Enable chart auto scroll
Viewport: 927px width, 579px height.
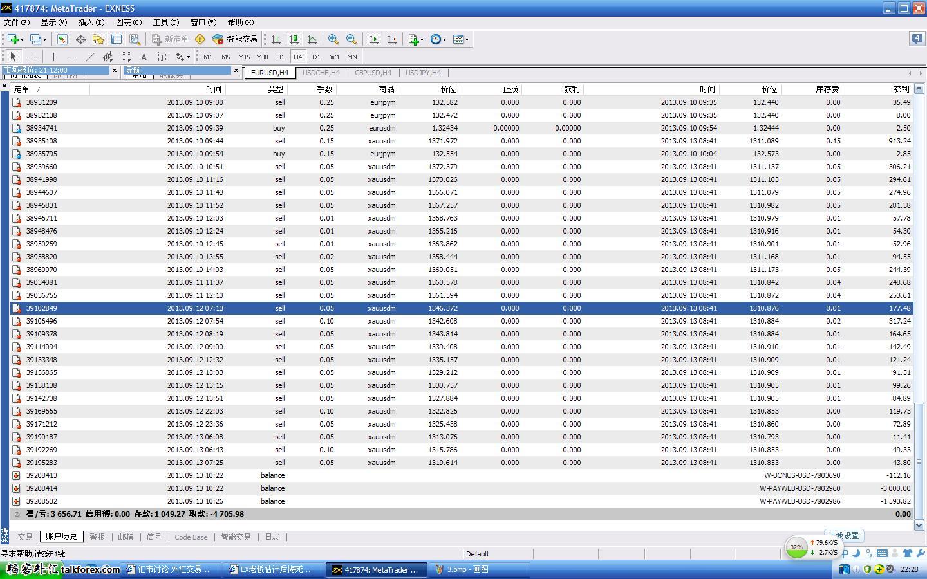coord(374,39)
